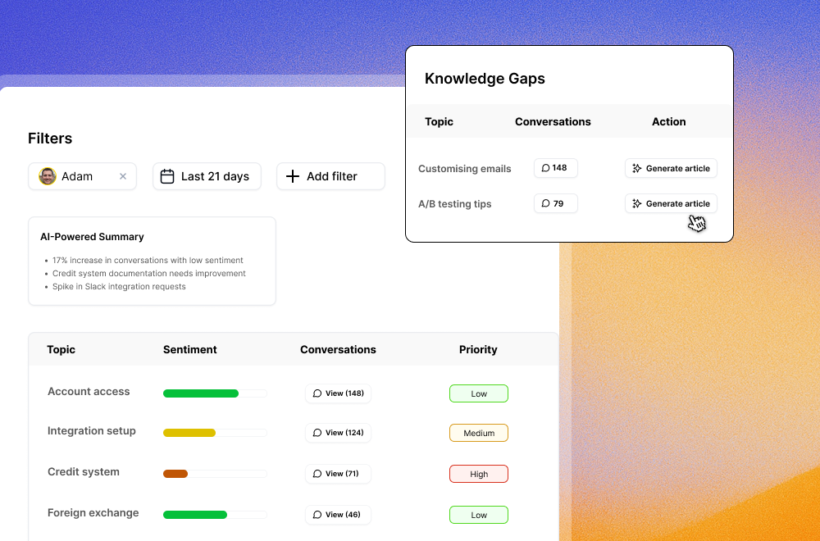
Task: Click the plus icon on Add filter
Action: pos(293,176)
